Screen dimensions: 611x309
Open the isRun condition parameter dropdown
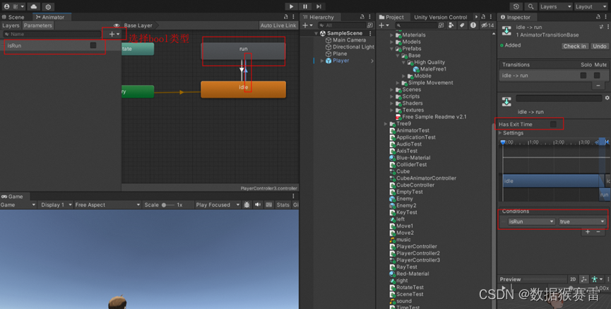pyautogui.click(x=531, y=221)
